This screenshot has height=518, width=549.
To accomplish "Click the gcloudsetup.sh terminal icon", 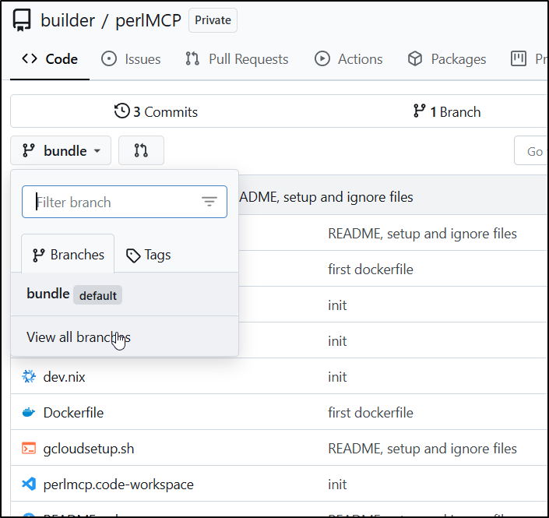I will [x=29, y=449].
